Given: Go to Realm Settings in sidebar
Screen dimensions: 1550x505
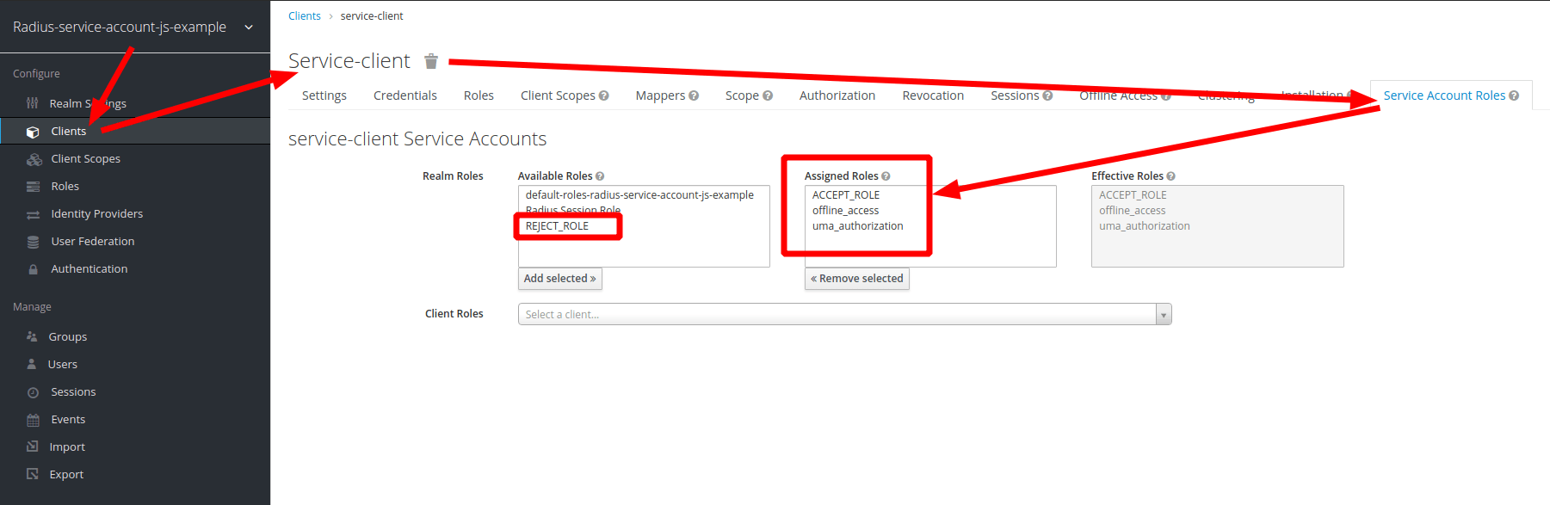Looking at the screenshot, I should pos(88,103).
